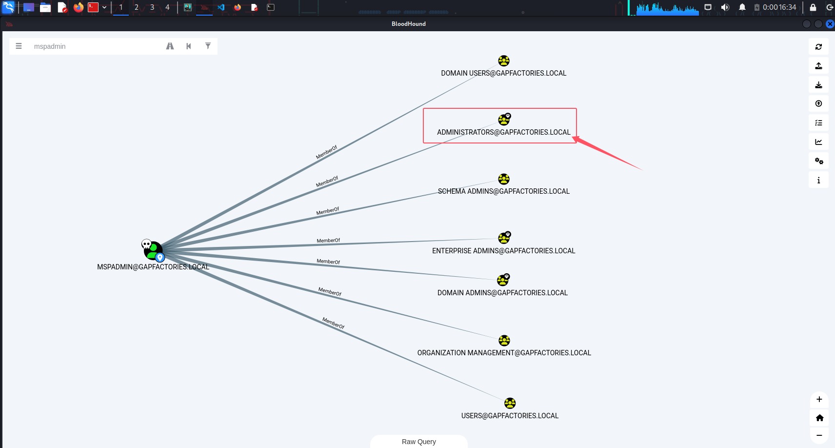Launch Firefox from the taskbar launcher
The height and width of the screenshot is (448, 835).
click(79, 7)
